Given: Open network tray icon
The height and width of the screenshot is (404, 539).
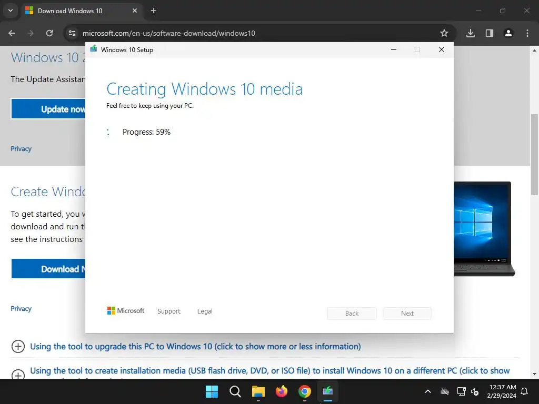Looking at the screenshot, I should pos(461,391).
